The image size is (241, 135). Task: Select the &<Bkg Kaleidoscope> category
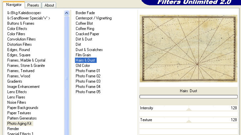pos(24,13)
